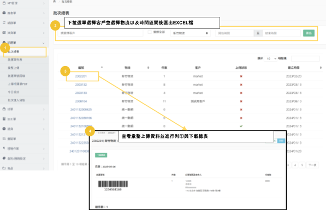Click the green 下載總表 button
The height and width of the screenshot is (210, 326).
(x=101, y=155)
